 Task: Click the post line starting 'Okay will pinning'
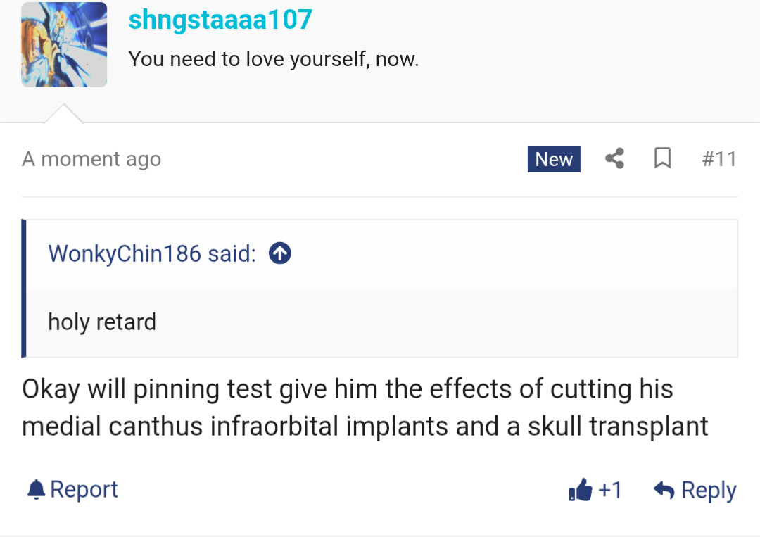point(348,389)
